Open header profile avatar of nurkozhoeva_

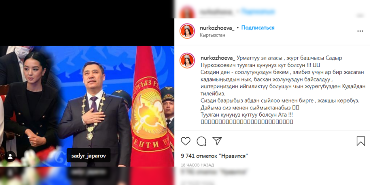pyautogui.click(x=187, y=31)
